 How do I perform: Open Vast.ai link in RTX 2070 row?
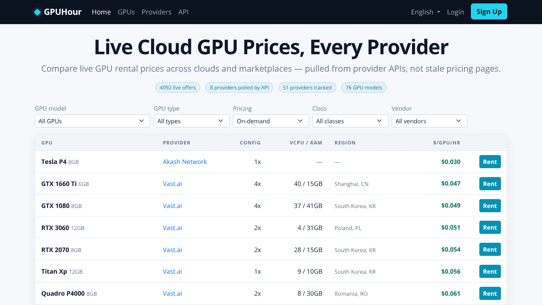click(172, 250)
